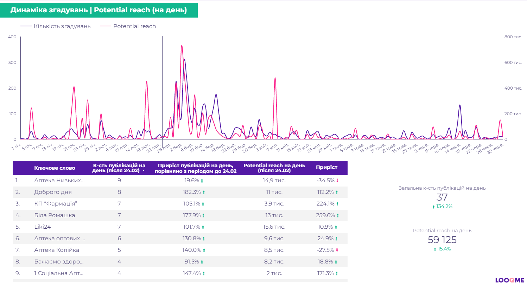Click the 14 черв. axis date label
The width and height of the screenshot is (527, 287).
point(452,148)
